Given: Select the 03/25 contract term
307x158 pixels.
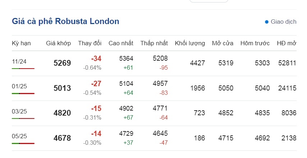Looking at the screenshot, I should [x=19, y=111].
